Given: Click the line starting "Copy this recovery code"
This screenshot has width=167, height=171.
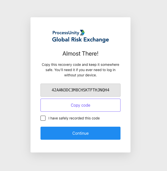Looking at the screenshot, I should [x=80, y=65].
